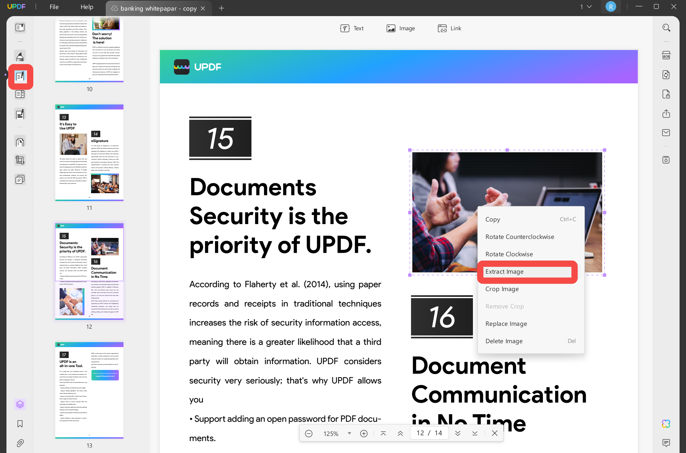The image size is (686, 453).
Task: Zoom in using the plus button
Action: [x=364, y=433]
